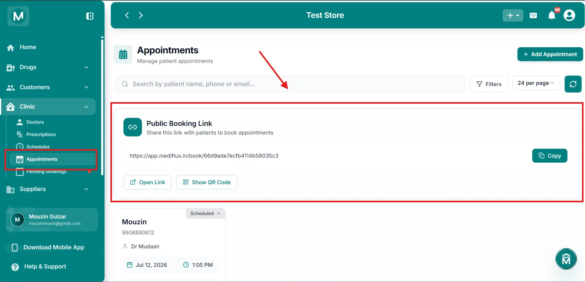Screen dimensions: 585x282
Task: Click the Help & Support question icon
Action: coord(15,267)
